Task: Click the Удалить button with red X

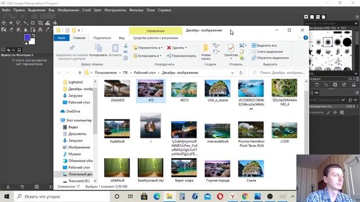Action: (x=177, y=48)
